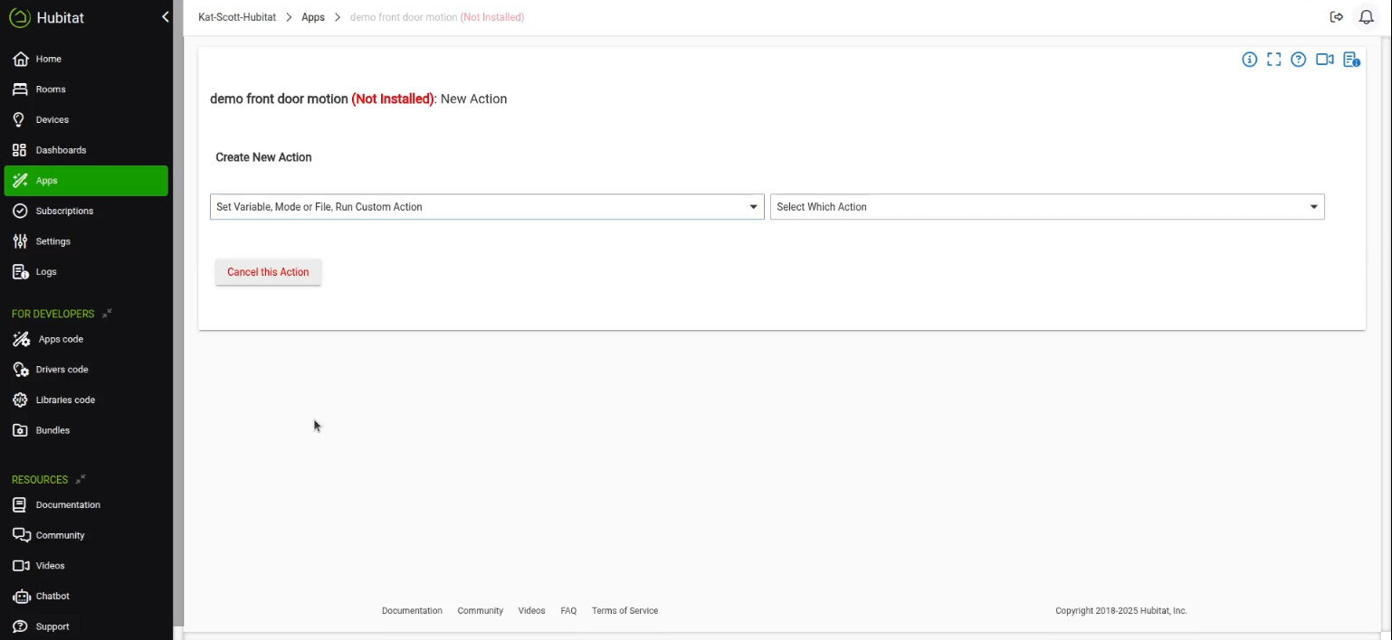Click the FOR DEVELOPERS section label
Image resolution: width=1392 pixels, height=640 pixels.
click(x=52, y=314)
